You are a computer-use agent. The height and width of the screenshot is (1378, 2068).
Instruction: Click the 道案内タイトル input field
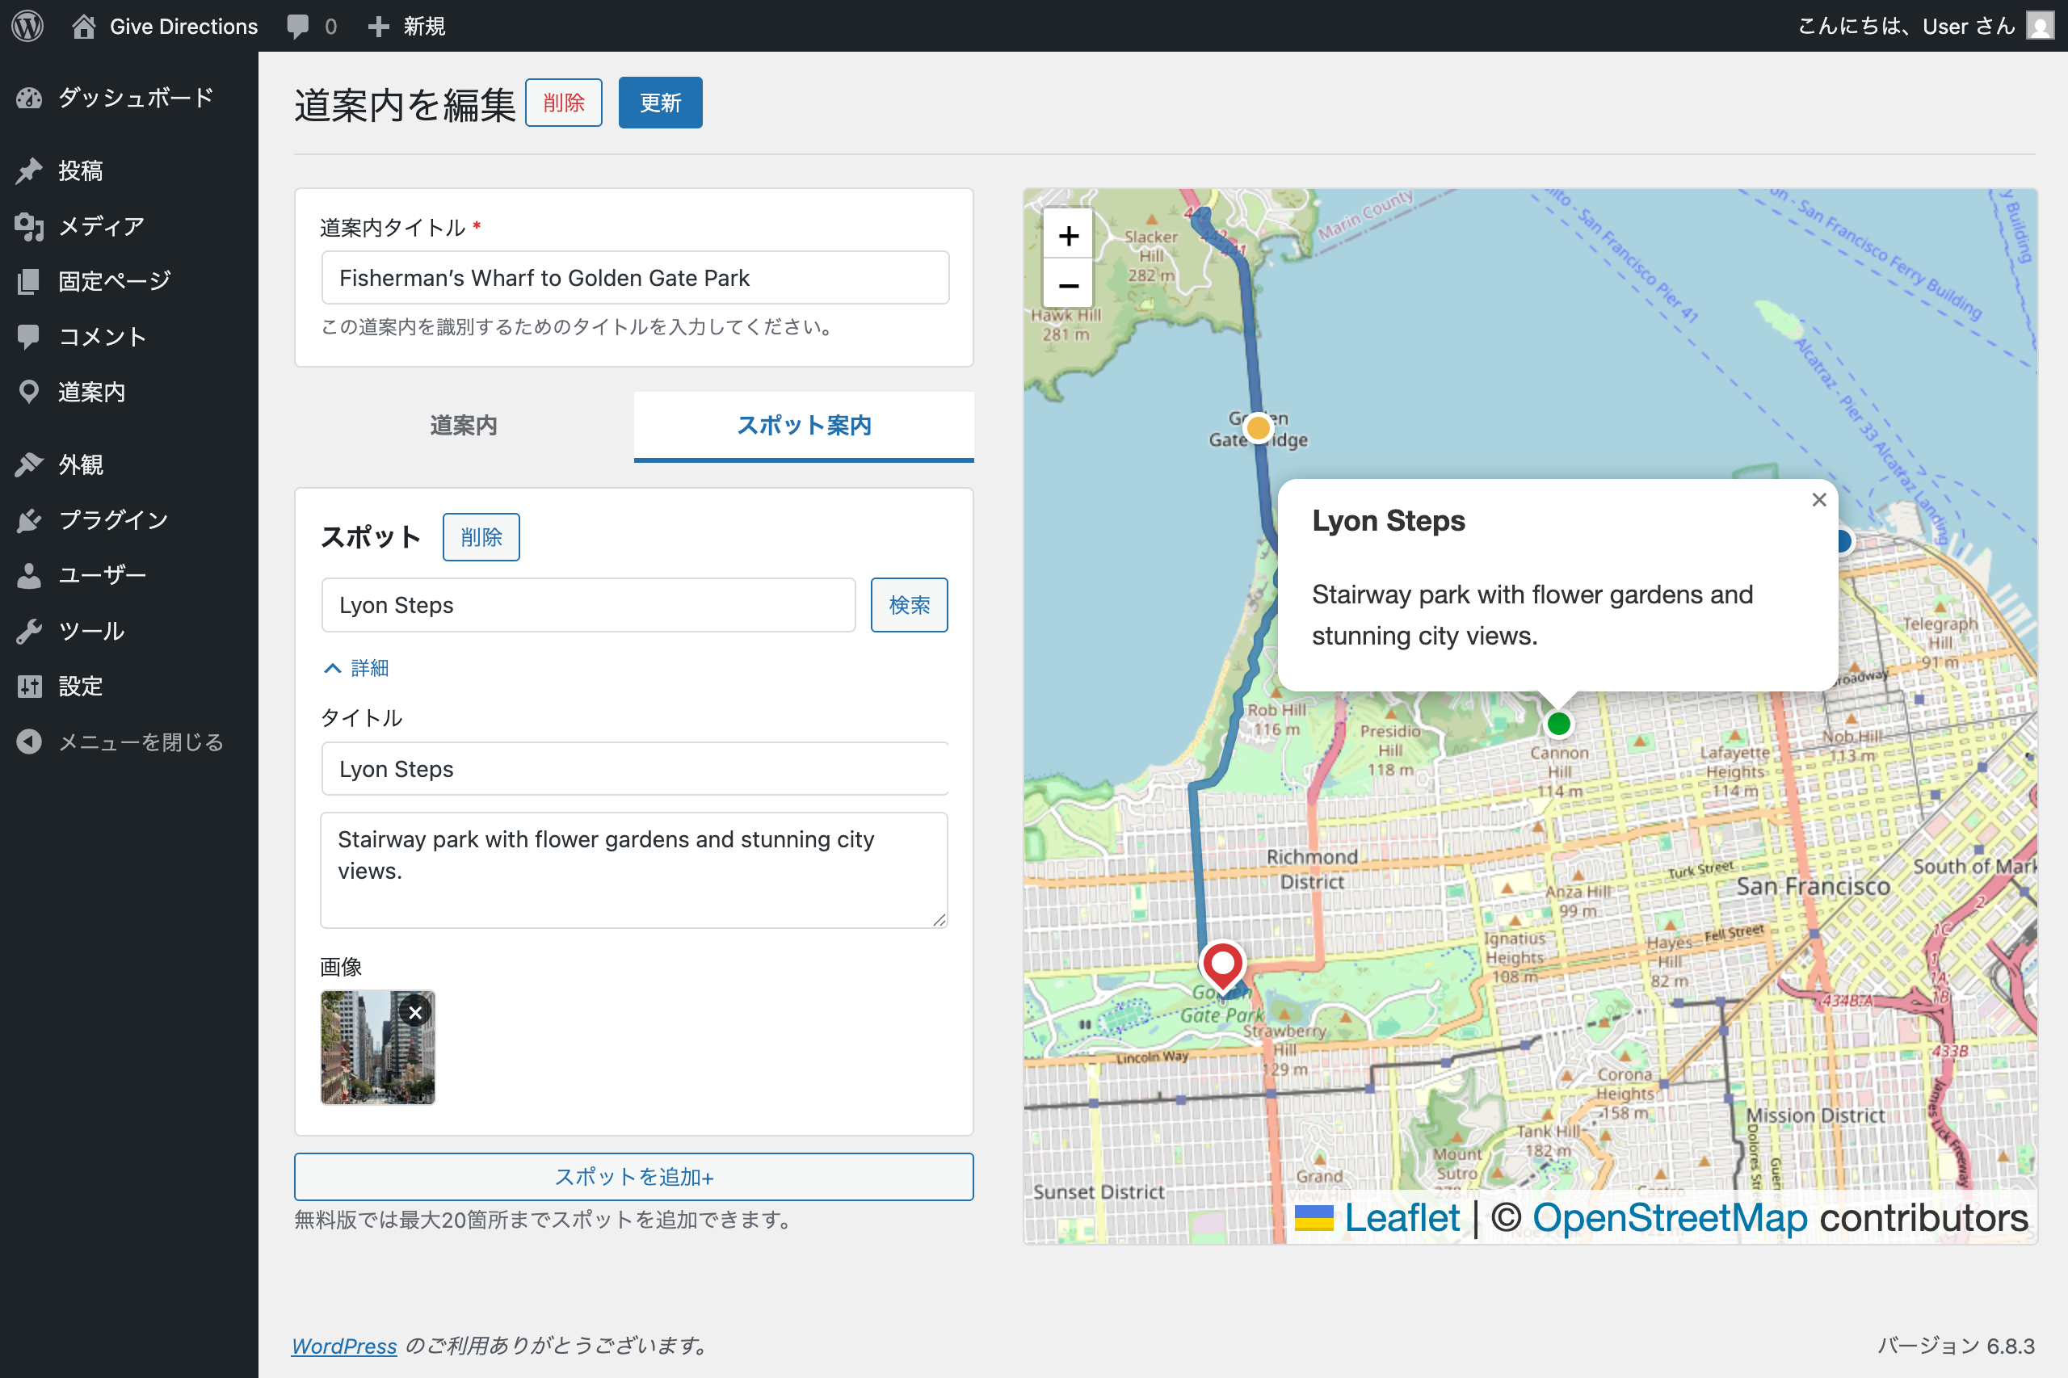[635, 278]
